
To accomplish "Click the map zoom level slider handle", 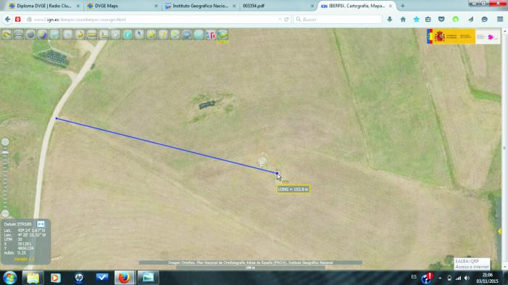I will click(x=5, y=152).
